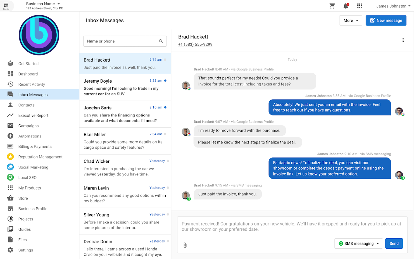
Task: Click the My Products grid icon
Action: (10, 188)
